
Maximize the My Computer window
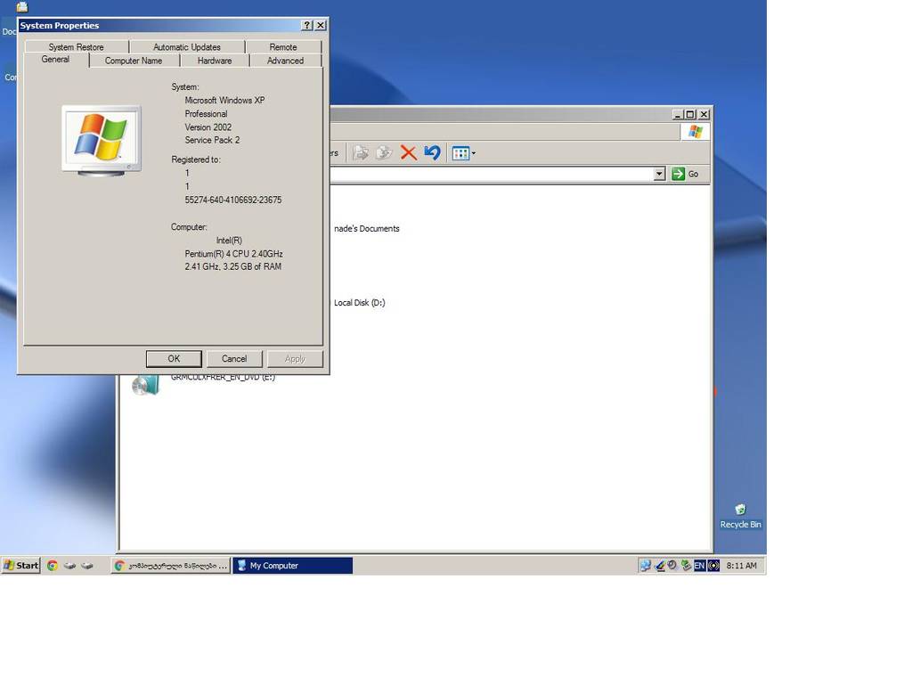point(690,115)
